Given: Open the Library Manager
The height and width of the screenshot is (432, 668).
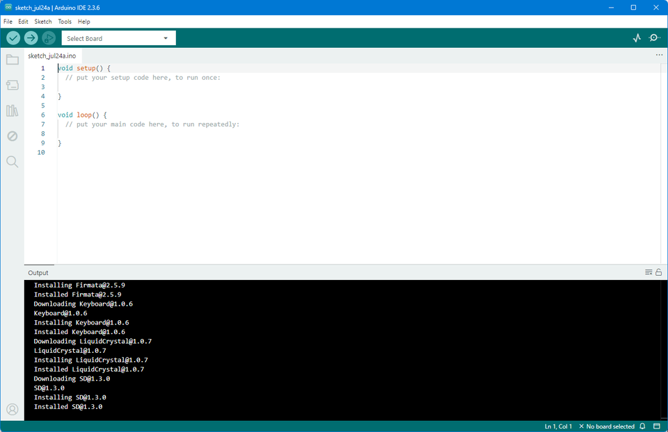Looking at the screenshot, I should [x=12, y=110].
